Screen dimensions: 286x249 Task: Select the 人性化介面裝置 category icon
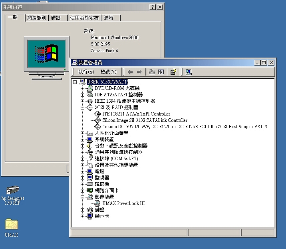click(89, 133)
